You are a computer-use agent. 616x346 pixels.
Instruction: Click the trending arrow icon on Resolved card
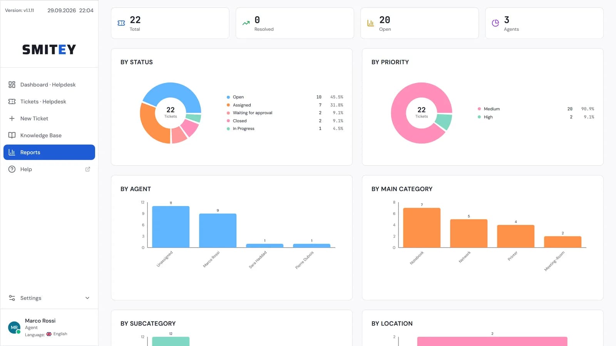click(246, 23)
